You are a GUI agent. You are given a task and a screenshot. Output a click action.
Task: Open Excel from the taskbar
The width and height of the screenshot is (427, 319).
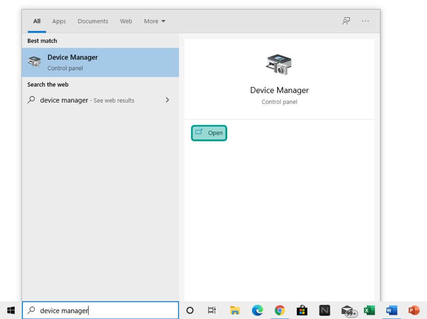369,310
